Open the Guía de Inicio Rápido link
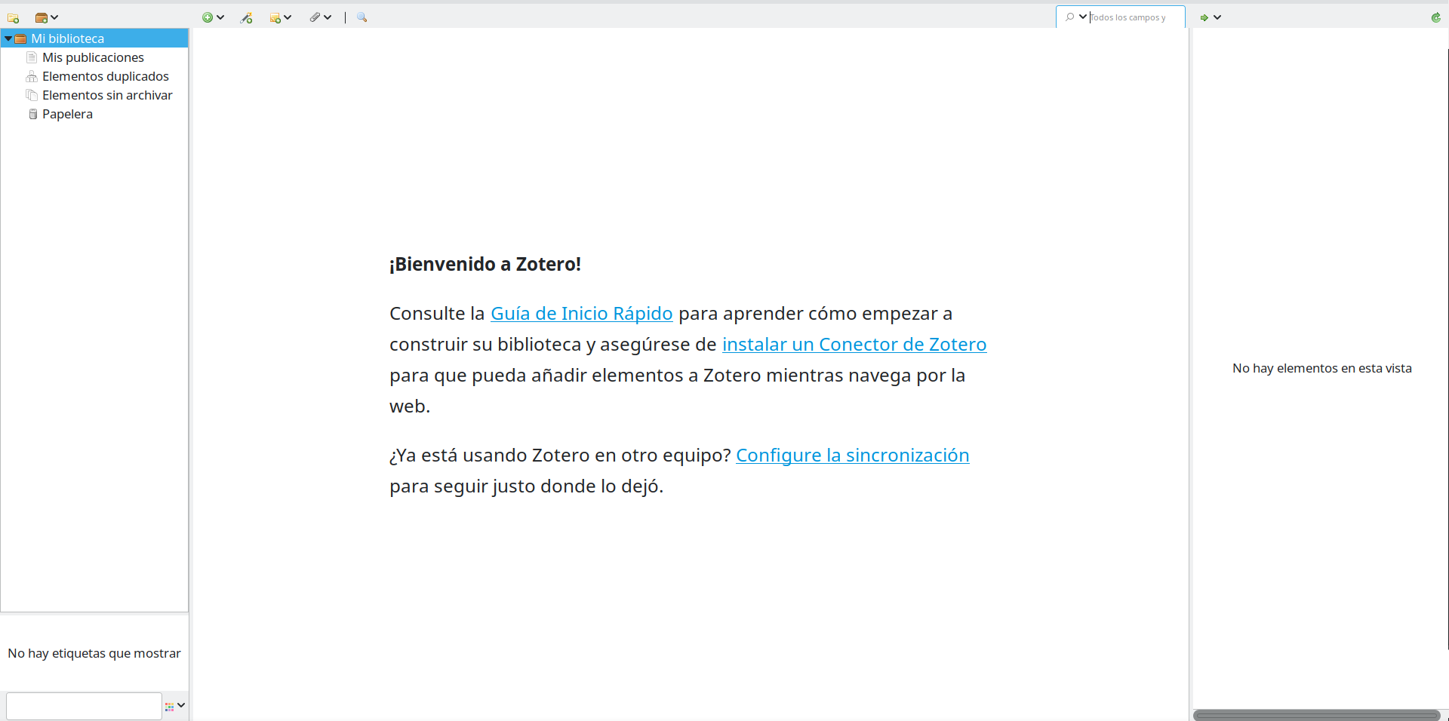The height and width of the screenshot is (721, 1449). [581, 314]
